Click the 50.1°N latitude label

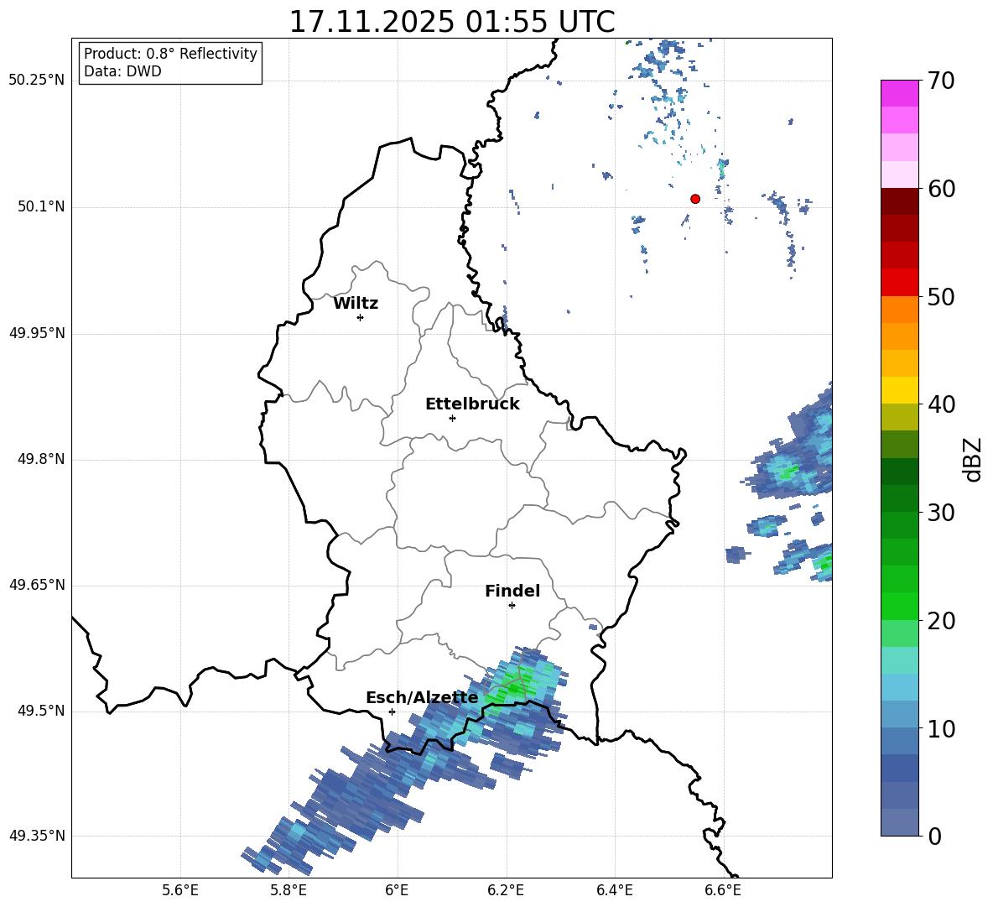click(x=41, y=207)
